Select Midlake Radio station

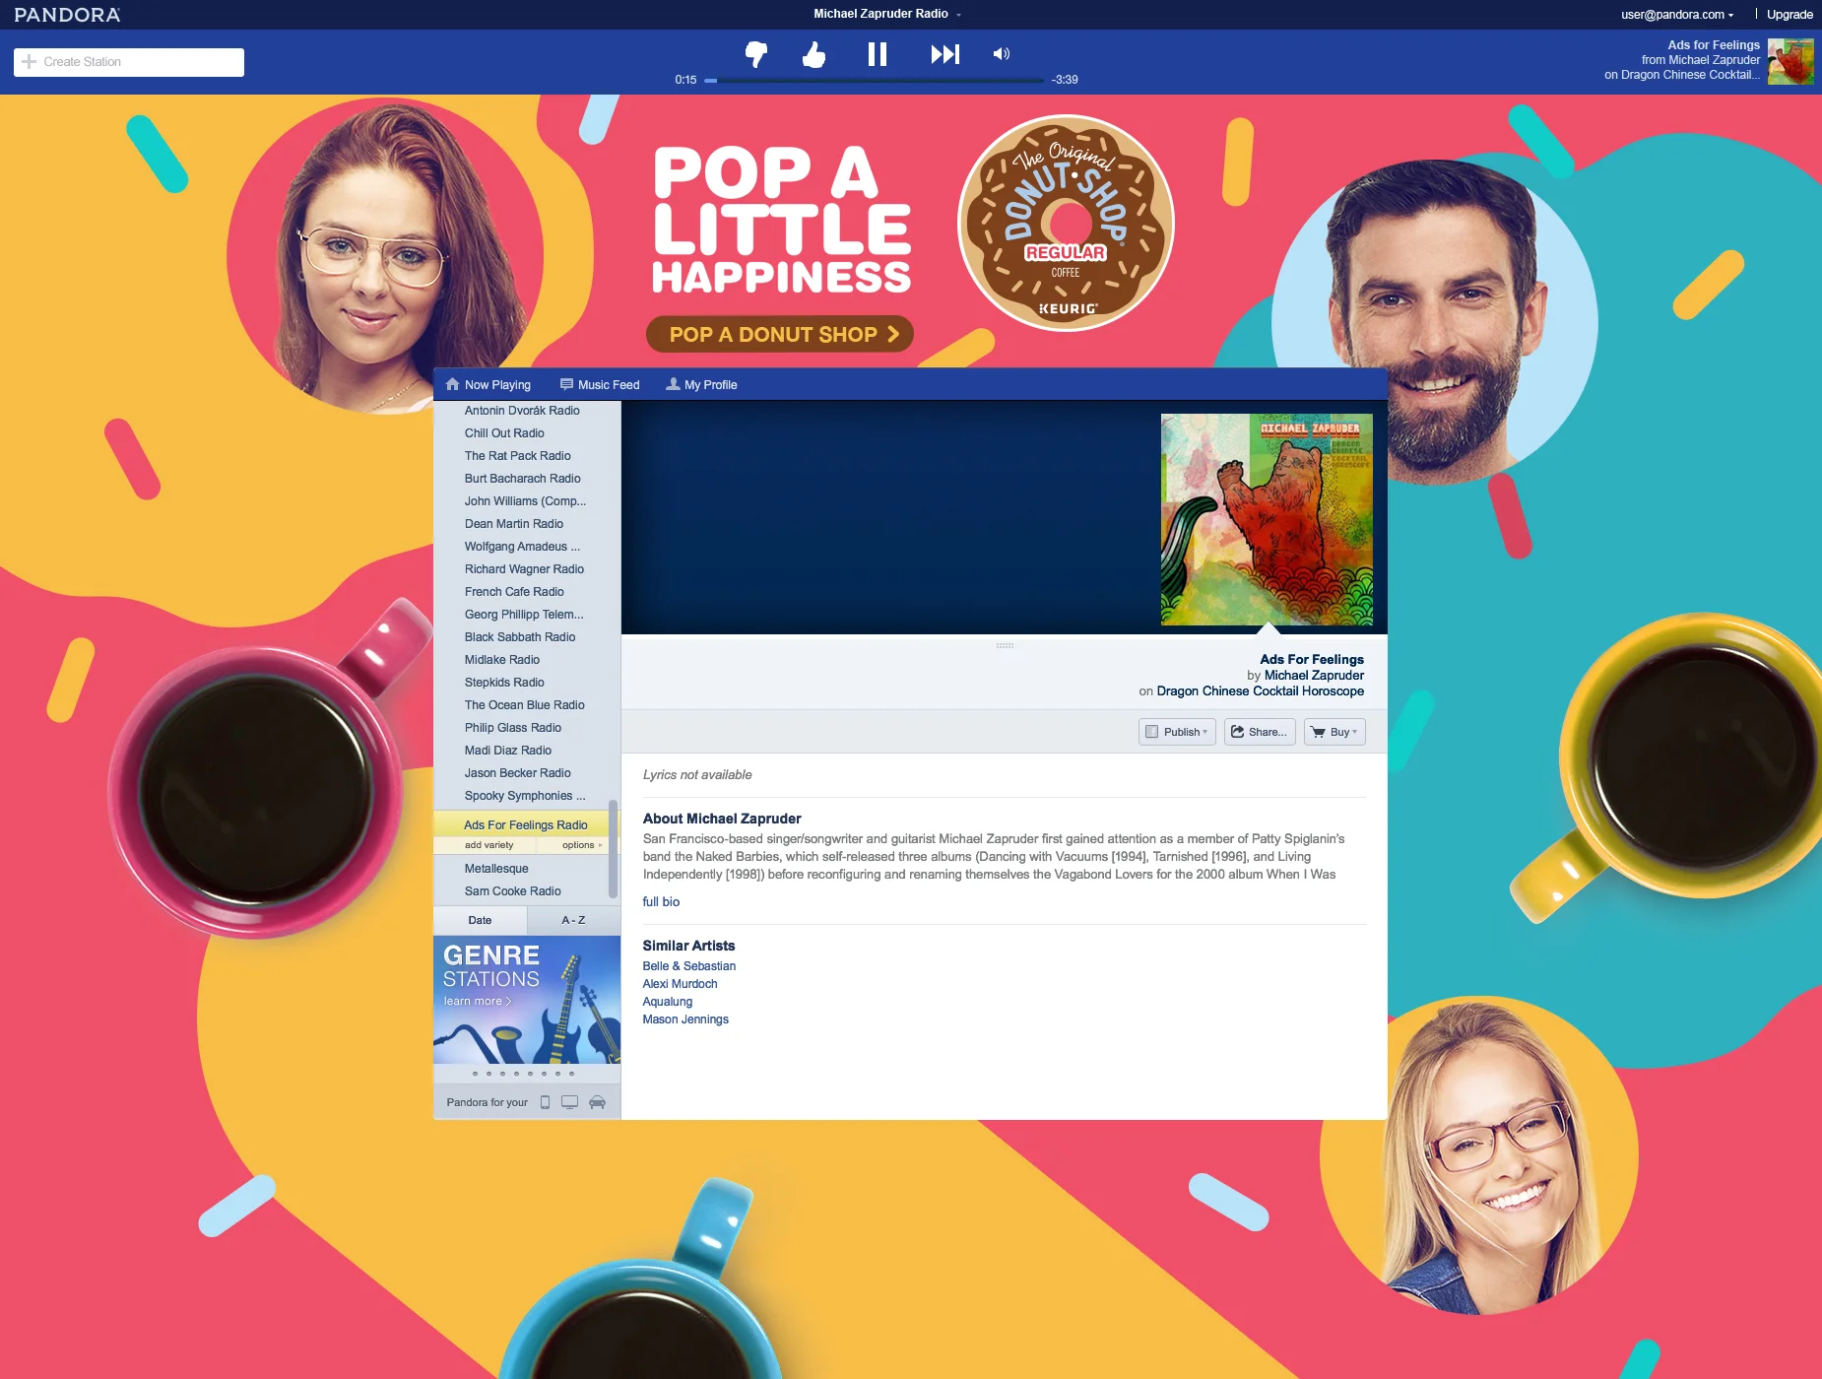[502, 660]
